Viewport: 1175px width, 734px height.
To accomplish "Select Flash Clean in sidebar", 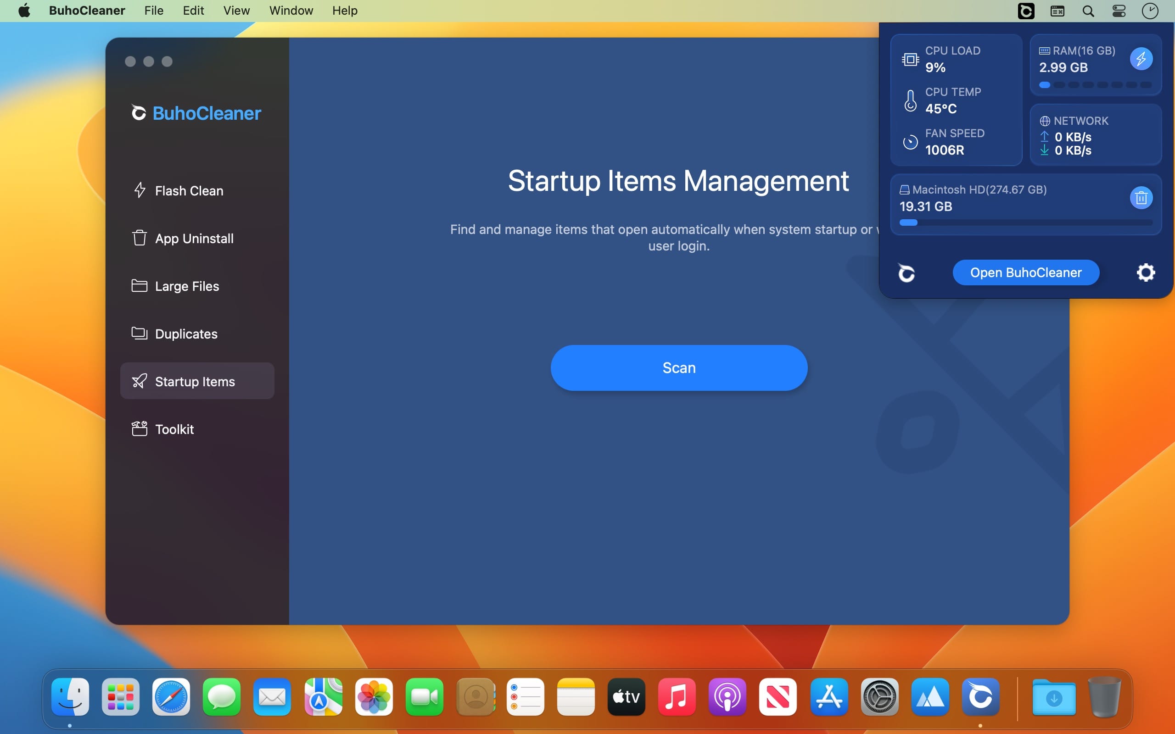I will coord(189,191).
